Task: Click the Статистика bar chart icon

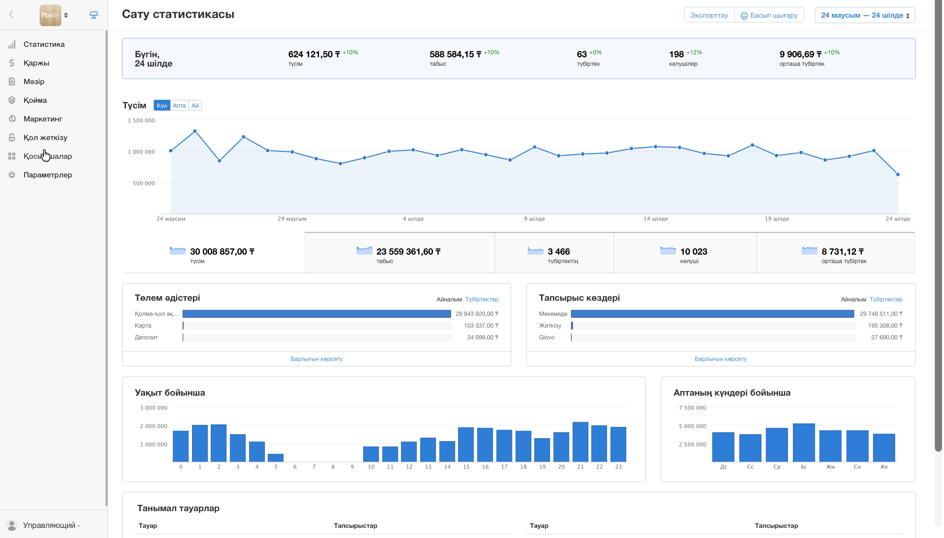Action: pos(12,44)
